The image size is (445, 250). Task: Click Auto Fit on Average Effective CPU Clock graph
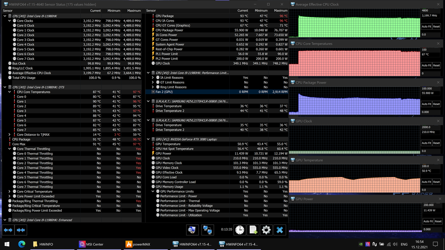426,26
